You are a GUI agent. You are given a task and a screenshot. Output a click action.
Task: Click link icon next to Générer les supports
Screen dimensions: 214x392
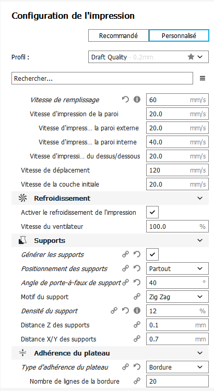pos(125,254)
